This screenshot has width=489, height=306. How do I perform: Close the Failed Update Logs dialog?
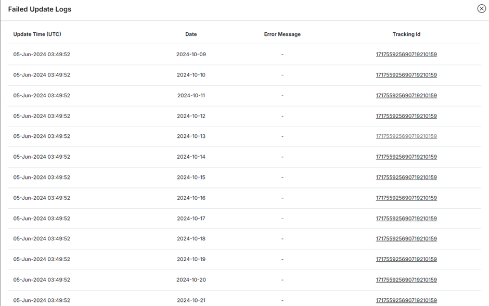point(481,9)
